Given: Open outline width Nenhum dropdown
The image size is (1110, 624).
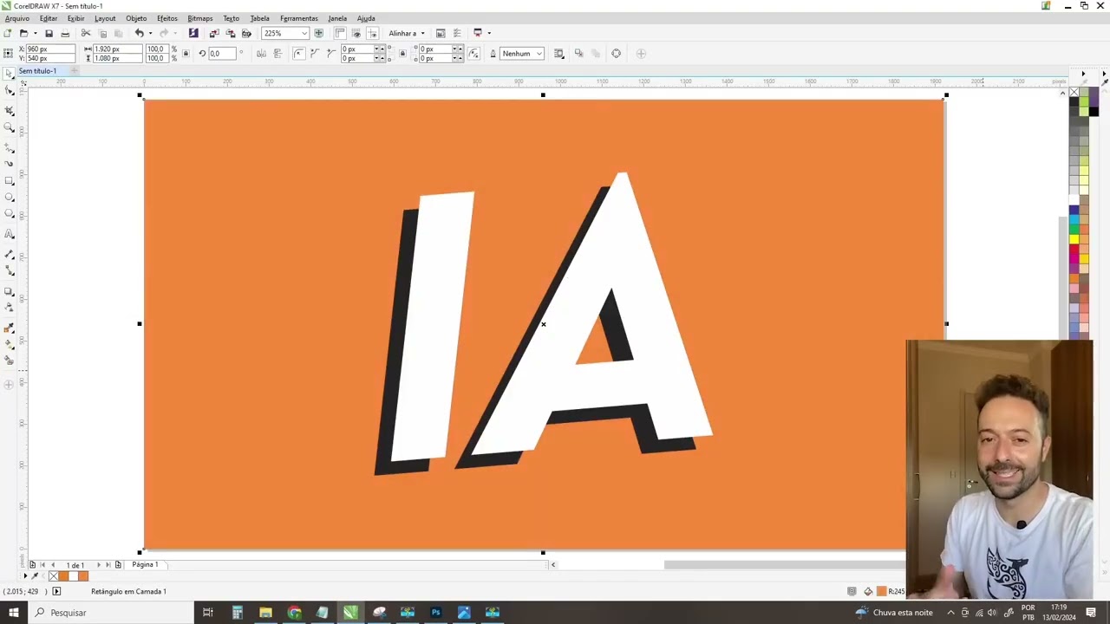Looking at the screenshot, I should click(x=539, y=54).
